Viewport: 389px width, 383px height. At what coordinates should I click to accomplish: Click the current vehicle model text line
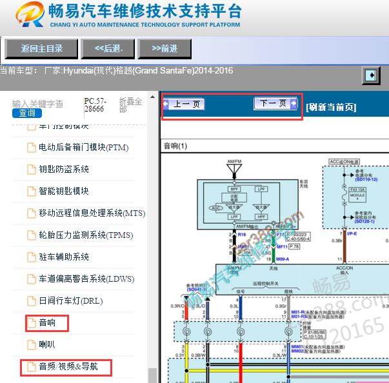[117, 71]
